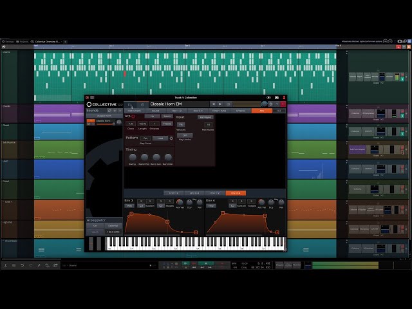The image size is (412, 309).
Task: Open the Input As Played dropdown
Action: (x=205, y=117)
